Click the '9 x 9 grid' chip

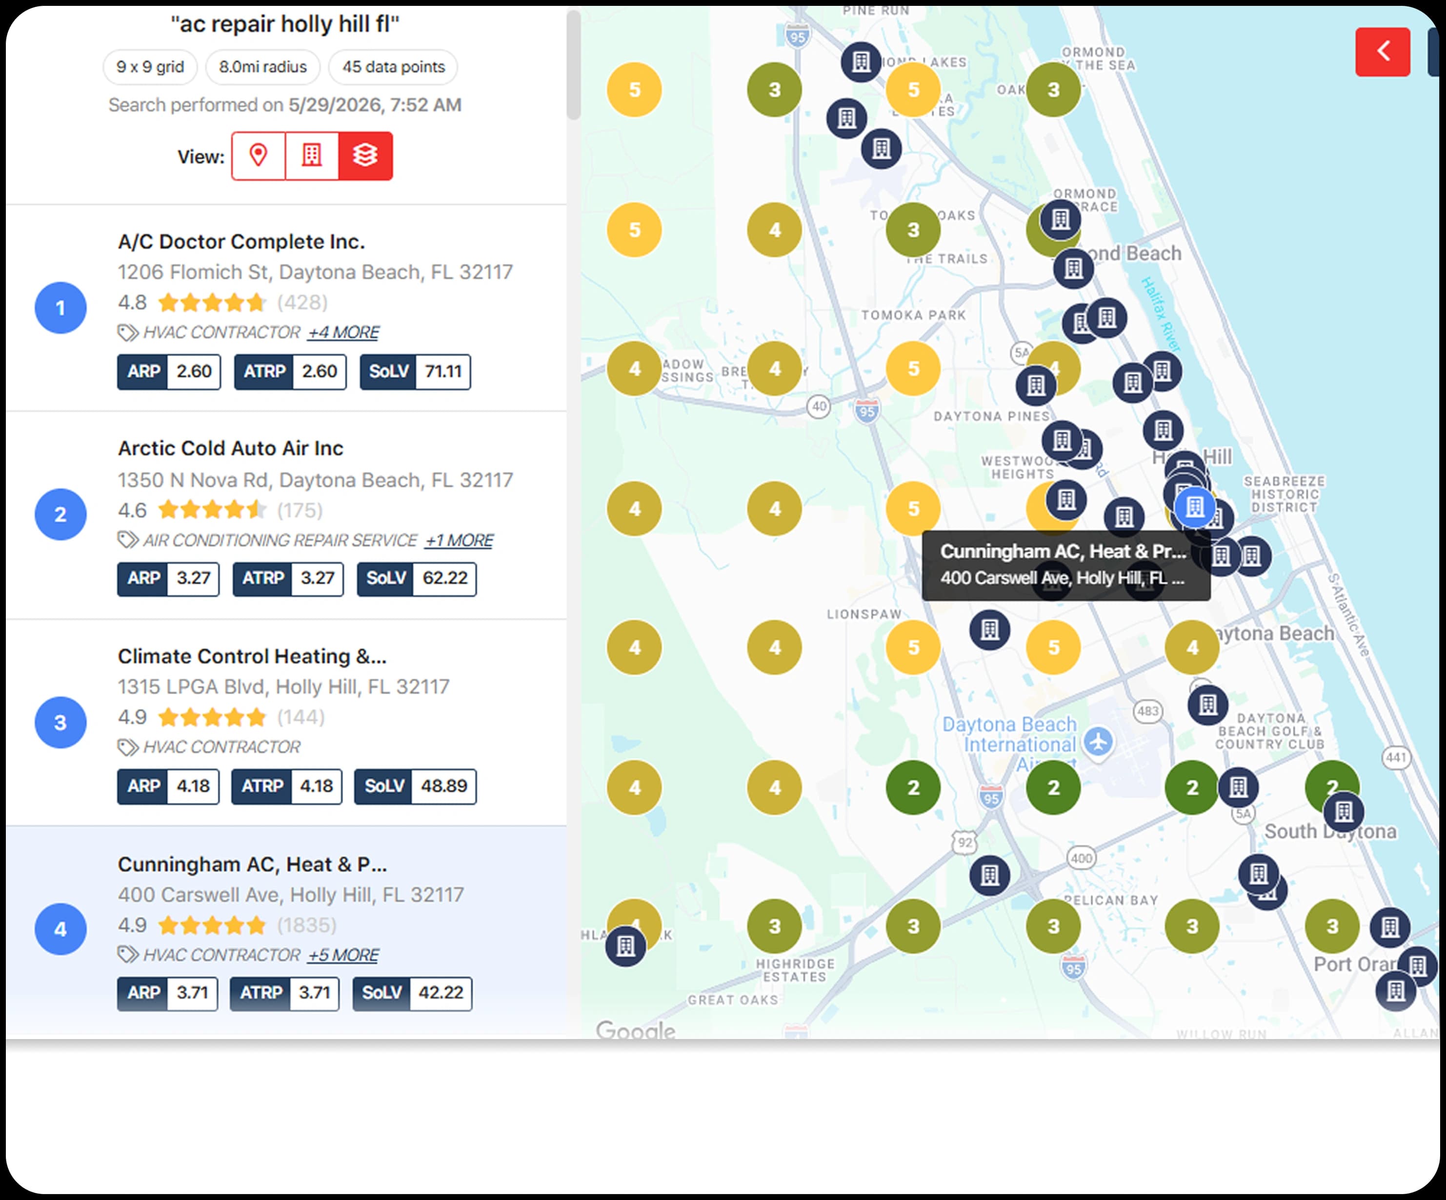point(150,67)
